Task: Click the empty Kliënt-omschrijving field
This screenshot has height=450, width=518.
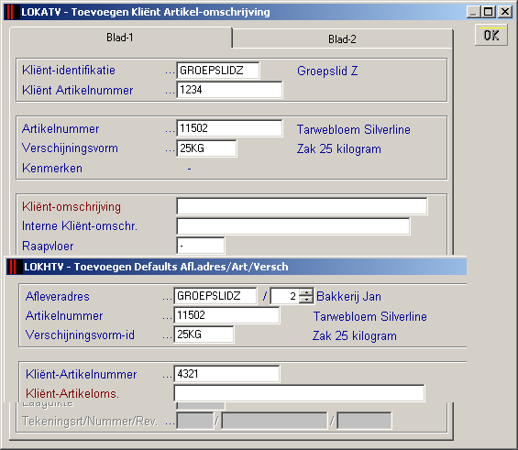Action: point(302,206)
